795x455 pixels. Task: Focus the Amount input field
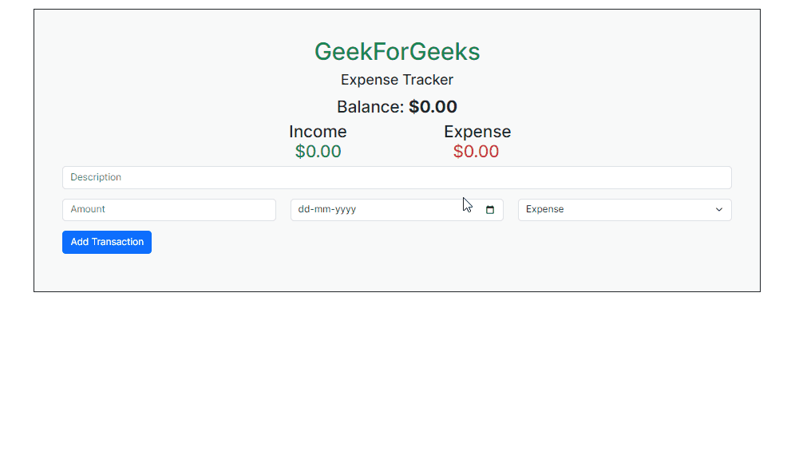point(169,209)
